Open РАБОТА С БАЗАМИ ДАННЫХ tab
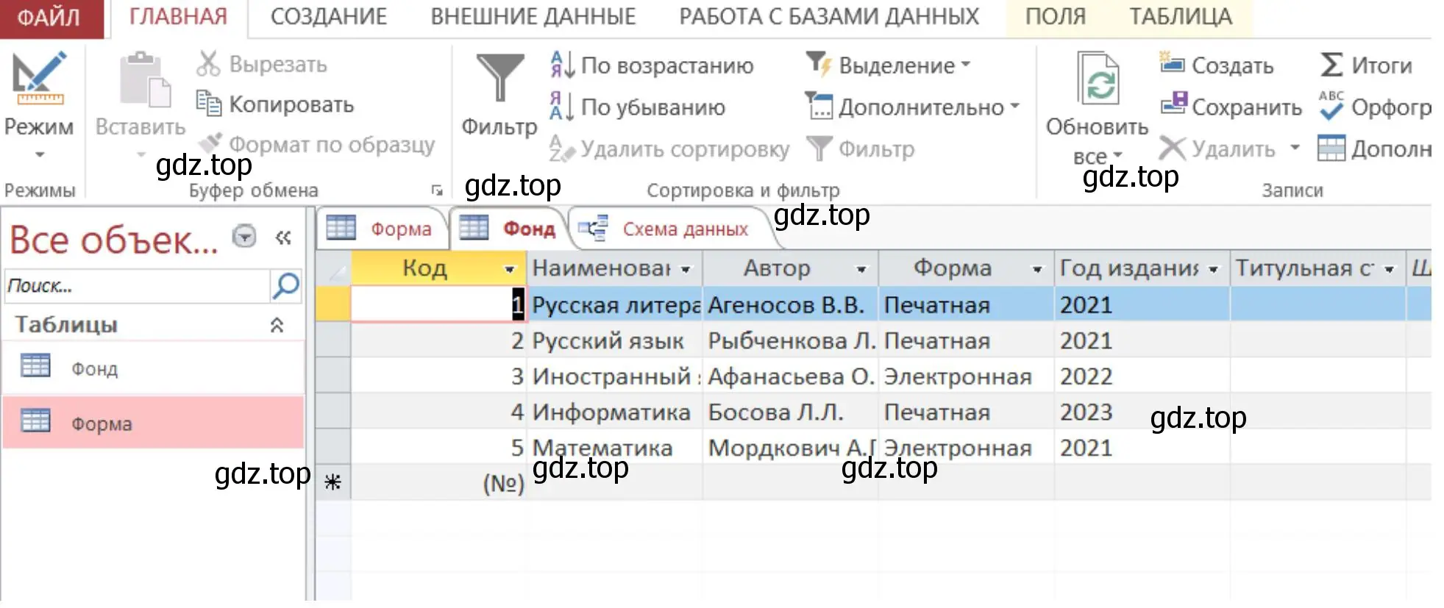 point(829,16)
